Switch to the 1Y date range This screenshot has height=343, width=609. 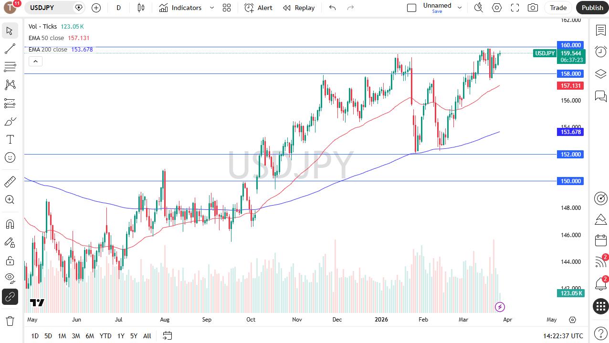(x=120, y=336)
